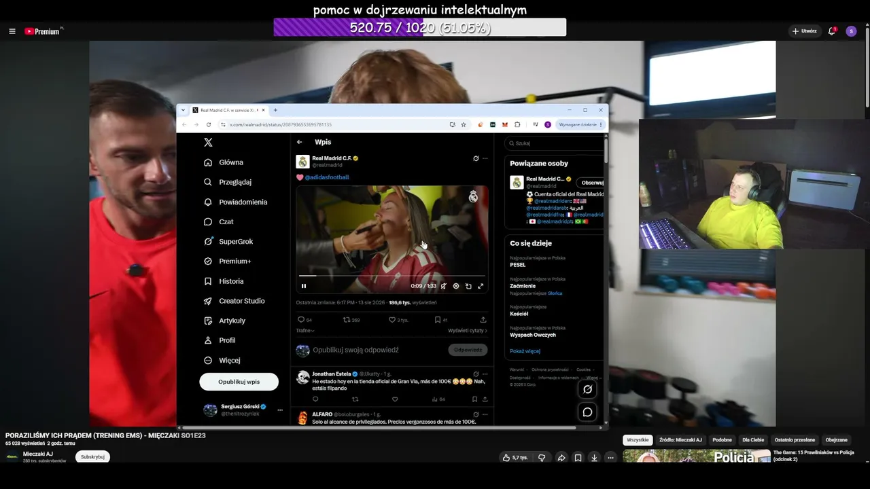Click the Opublikuj wpis button

point(239,382)
